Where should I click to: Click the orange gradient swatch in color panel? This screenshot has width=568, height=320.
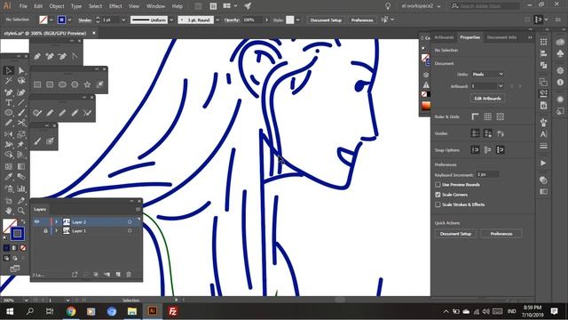click(x=426, y=106)
